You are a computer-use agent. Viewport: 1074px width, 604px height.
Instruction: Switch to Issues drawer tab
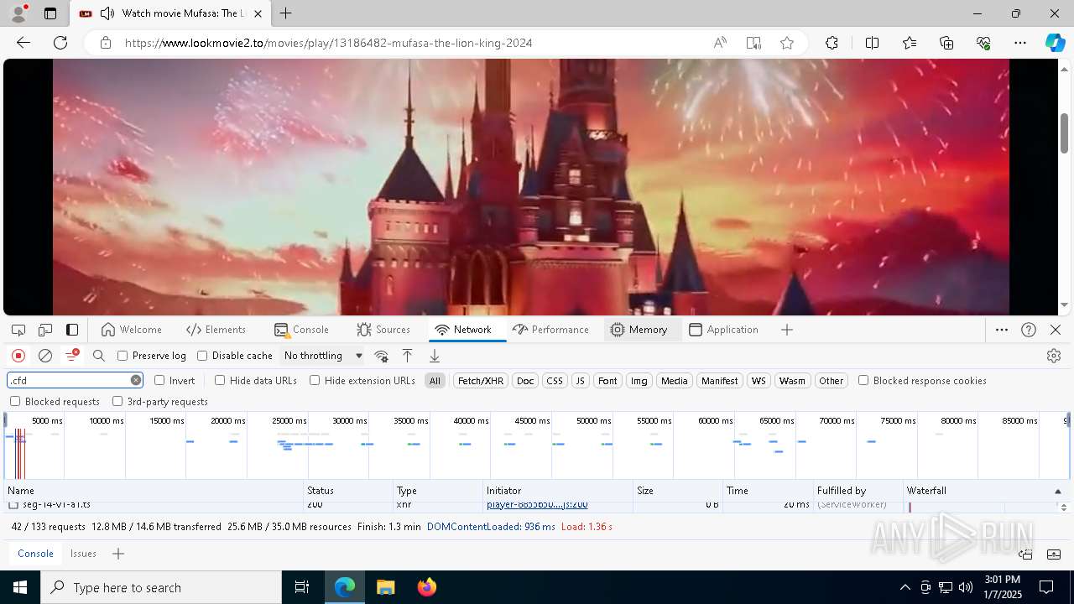pyautogui.click(x=83, y=554)
